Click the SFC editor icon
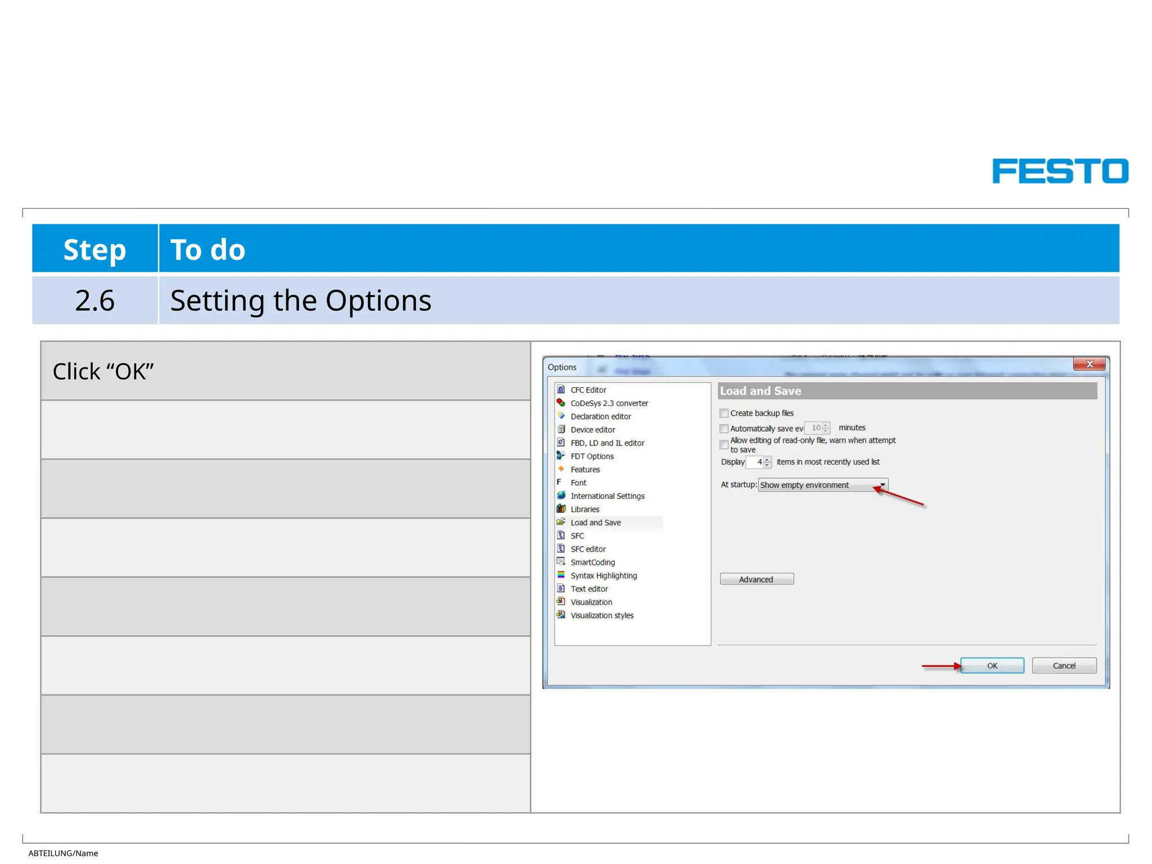The height and width of the screenshot is (864, 1152). point(561,548)
